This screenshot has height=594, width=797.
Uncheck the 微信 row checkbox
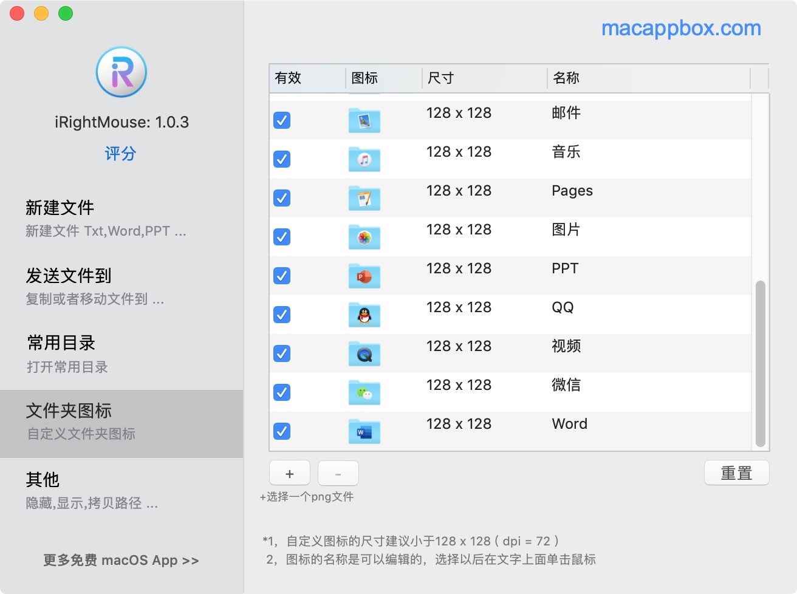(x=282, y=392)
